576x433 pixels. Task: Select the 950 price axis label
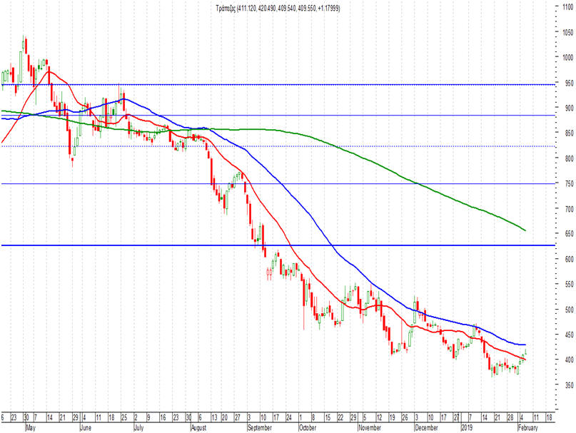pos(569,83)
